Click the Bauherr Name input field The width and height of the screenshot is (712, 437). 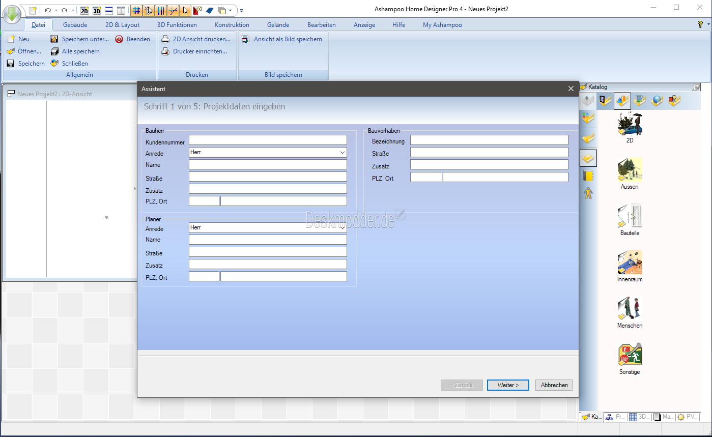pos(268,164)
